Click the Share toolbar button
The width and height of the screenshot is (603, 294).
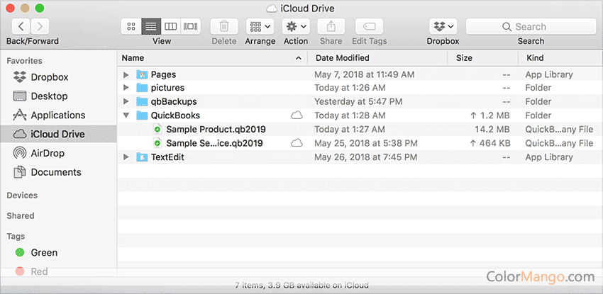(331, 26)
